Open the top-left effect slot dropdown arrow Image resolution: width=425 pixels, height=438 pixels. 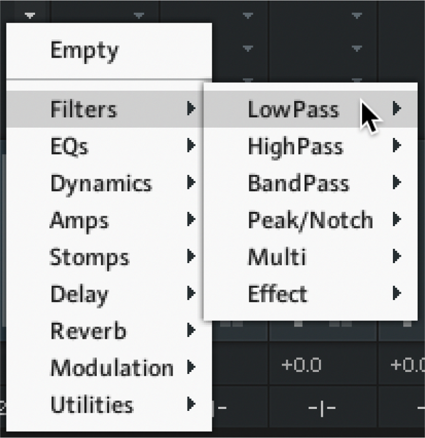(30, 15)
